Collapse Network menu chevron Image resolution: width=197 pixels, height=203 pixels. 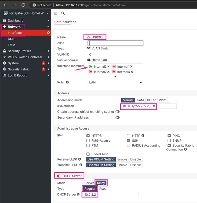pos(48,27)
